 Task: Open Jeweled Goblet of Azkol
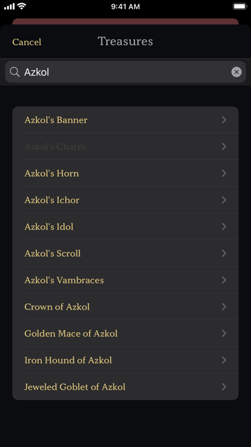point(125,387)
